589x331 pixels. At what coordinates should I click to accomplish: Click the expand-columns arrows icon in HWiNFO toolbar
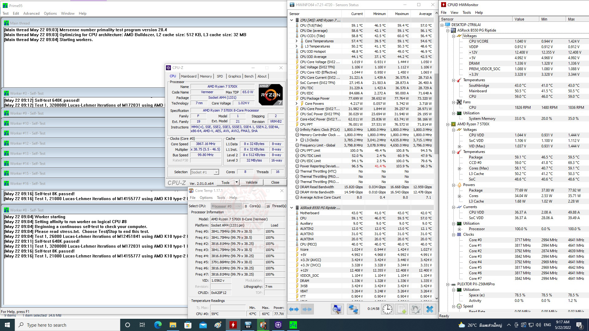(294, 309)
